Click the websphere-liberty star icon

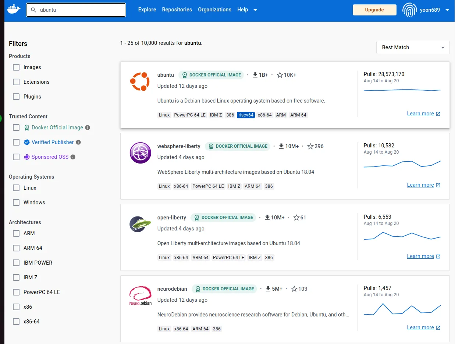310,146
